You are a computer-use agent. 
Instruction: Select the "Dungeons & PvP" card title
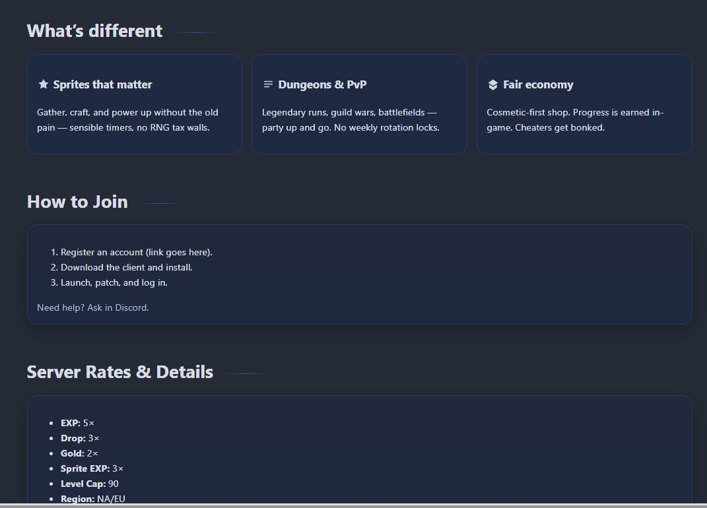pyautogui.click(x=322, y=84)
